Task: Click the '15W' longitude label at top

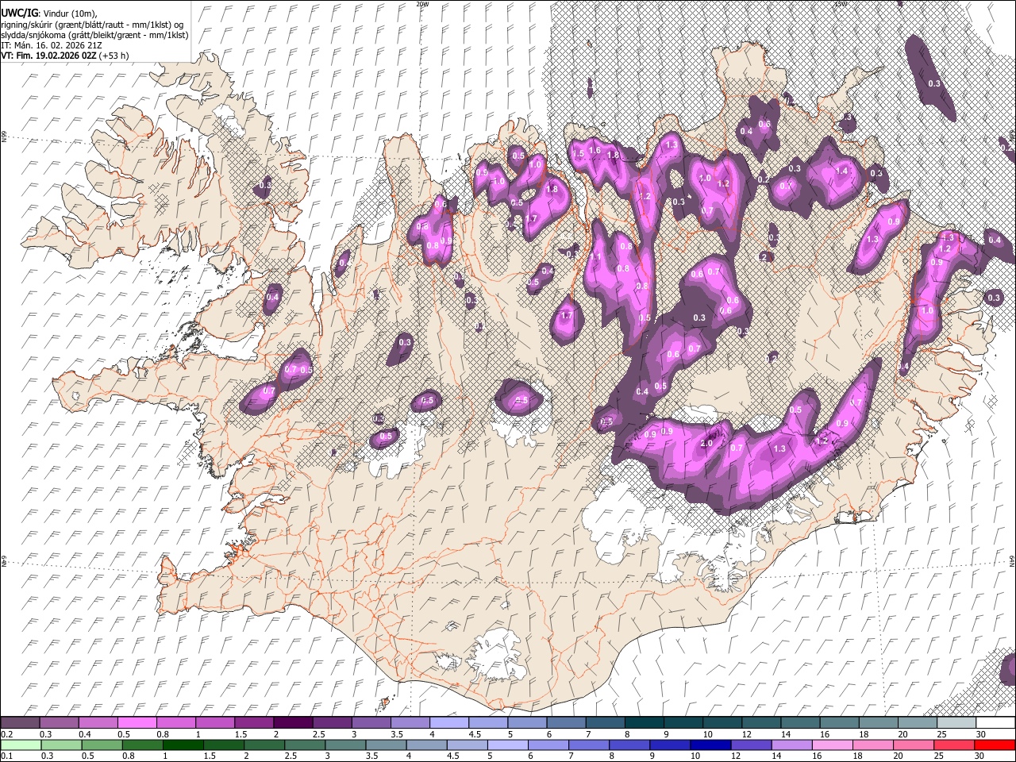Action: click(x=841, y=4)
